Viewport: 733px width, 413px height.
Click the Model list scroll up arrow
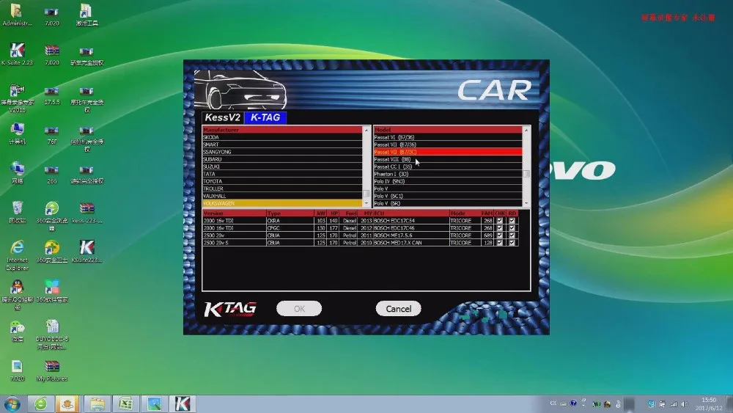(526, 130)
